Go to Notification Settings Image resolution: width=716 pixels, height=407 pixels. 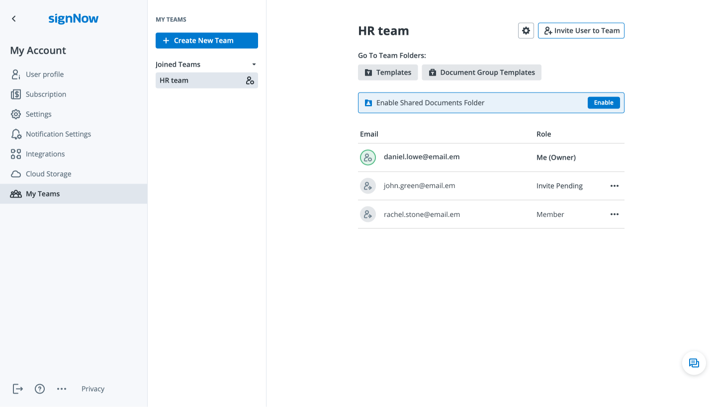click(58, 134)
